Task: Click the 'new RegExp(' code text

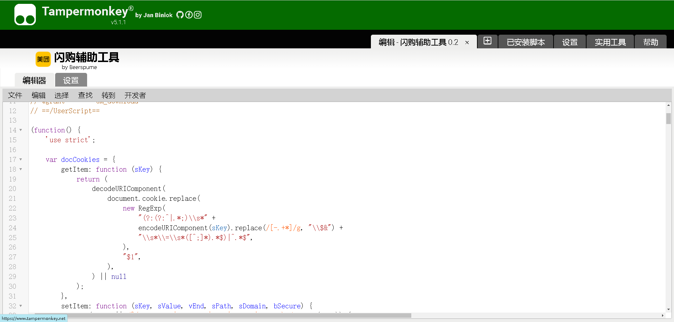Action: click(144, 208)
